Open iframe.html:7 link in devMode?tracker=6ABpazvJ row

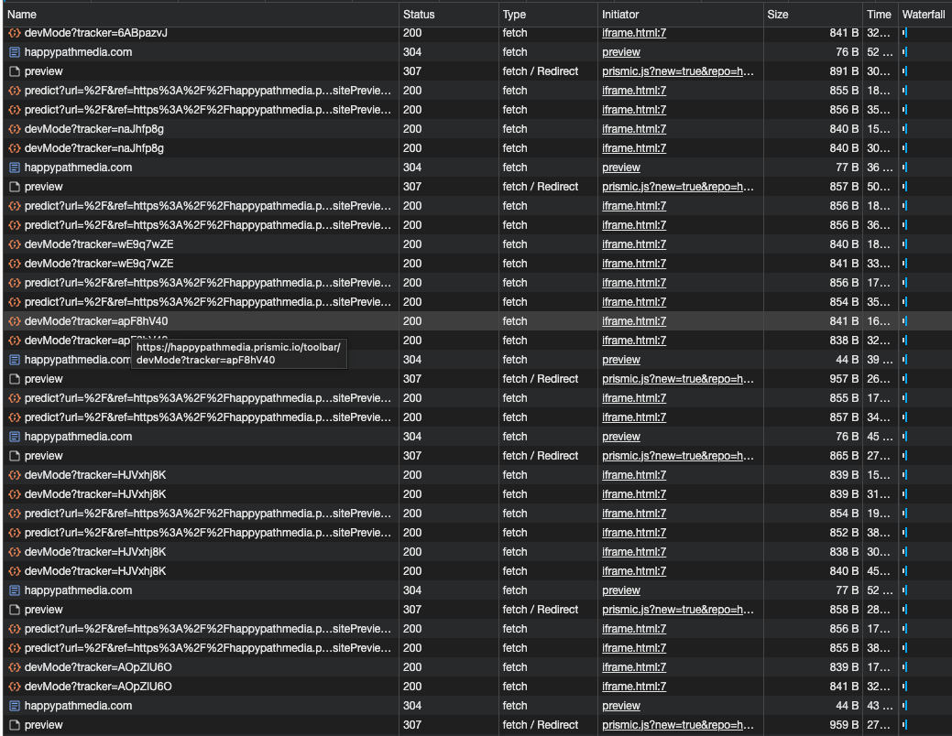coord(634,33)
